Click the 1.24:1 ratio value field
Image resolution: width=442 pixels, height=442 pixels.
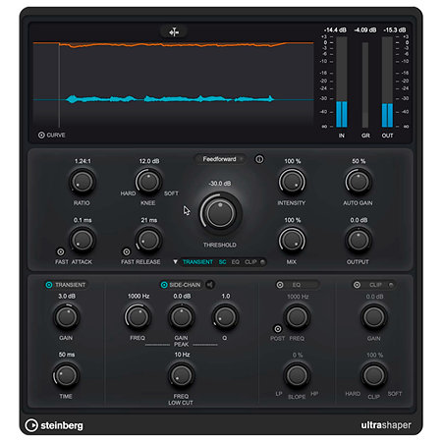83,161
